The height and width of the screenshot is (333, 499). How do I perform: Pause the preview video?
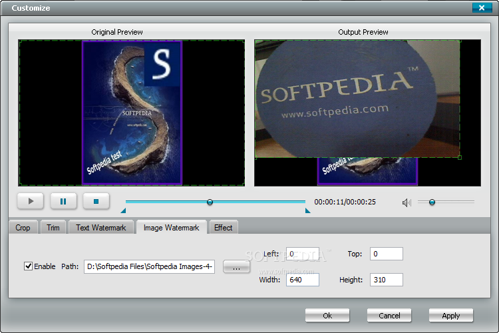click(x=63, y=201)
